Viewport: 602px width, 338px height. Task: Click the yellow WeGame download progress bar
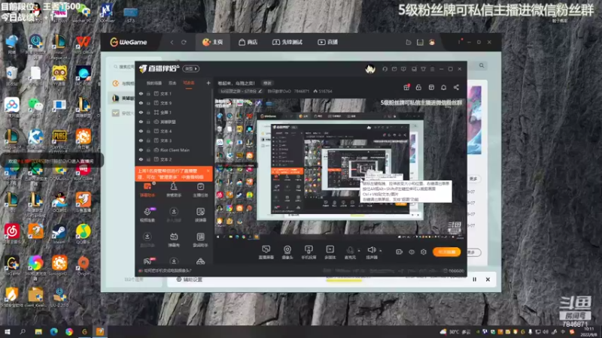pos(344,280)
